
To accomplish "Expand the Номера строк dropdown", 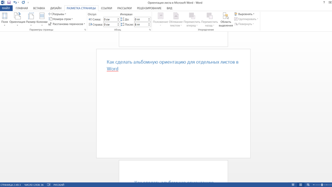I will click(60, 19).
